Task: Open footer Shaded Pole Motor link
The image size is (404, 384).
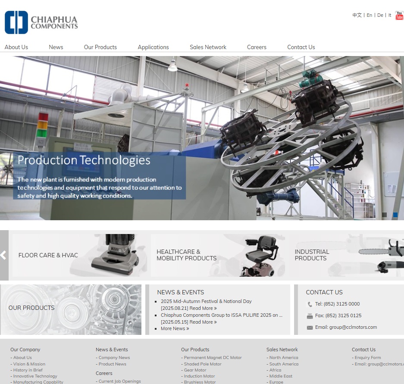Action: [203, 364]
